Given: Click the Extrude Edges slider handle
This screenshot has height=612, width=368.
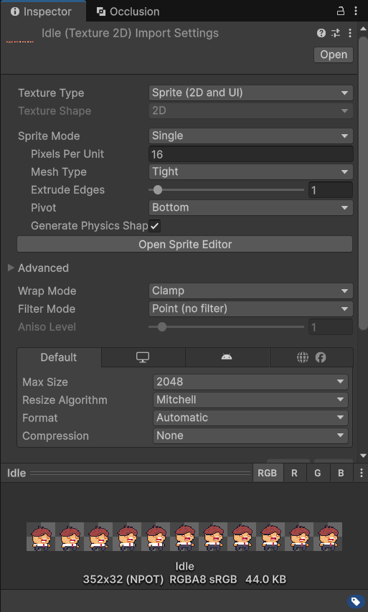Looking at the screenshot, I should (x=158, y=190).
